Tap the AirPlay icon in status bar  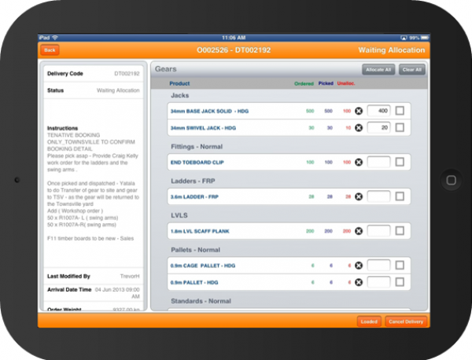click(x=404, y=38)
